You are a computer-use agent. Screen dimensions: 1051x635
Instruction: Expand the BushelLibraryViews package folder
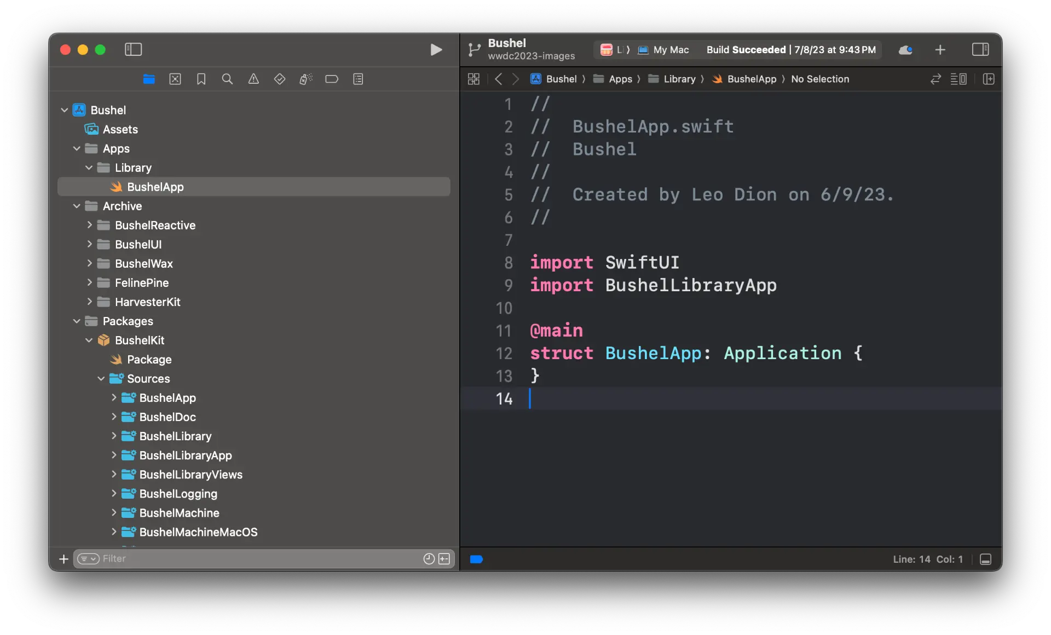click(113, 475)
